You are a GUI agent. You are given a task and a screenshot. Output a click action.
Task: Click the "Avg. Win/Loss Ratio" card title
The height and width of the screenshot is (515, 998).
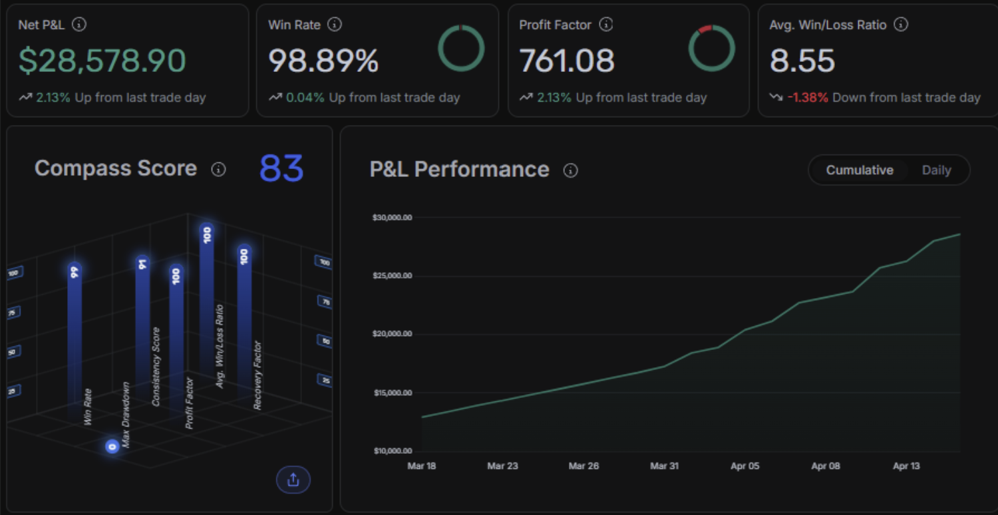[828, 25]
